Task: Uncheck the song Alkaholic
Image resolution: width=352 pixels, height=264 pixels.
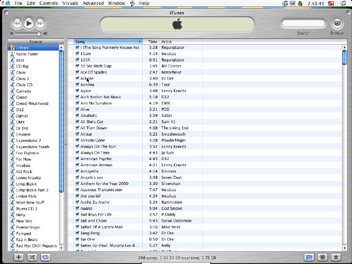Action: pos(77,115)
